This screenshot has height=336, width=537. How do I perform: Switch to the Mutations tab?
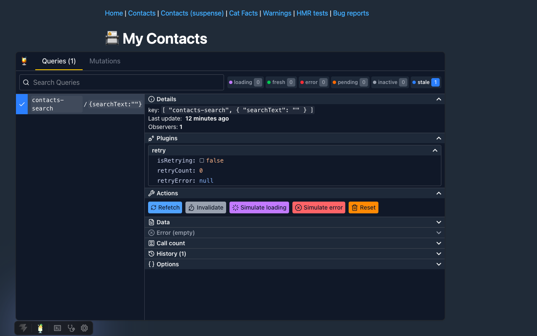105,61
